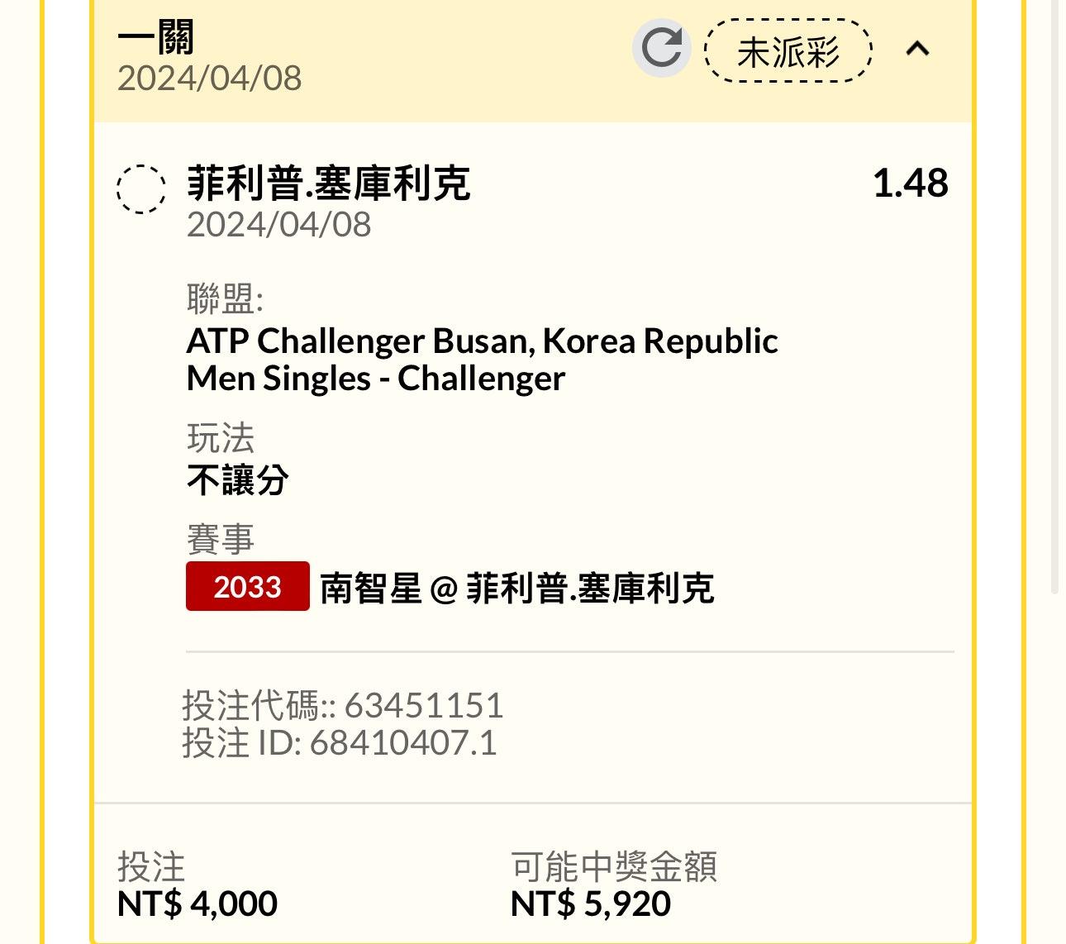Click the NT$ 5,920 potential payout
Image resolution: width=1066 pixels, height=944 pixels.
(591, 903)
